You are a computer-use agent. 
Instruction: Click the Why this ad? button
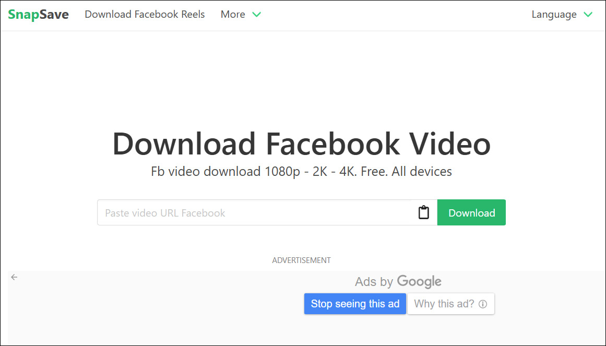point(450,304)
